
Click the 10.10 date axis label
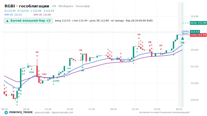click(26, 109)
